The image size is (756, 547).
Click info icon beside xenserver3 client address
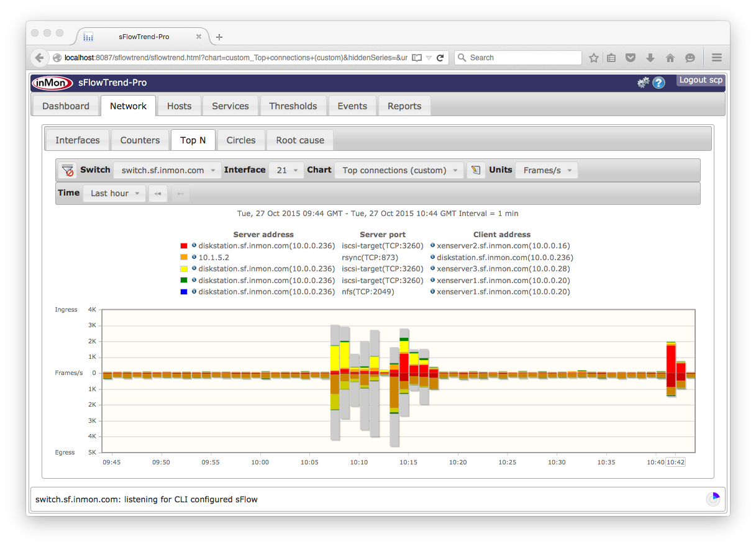[432, 268]
